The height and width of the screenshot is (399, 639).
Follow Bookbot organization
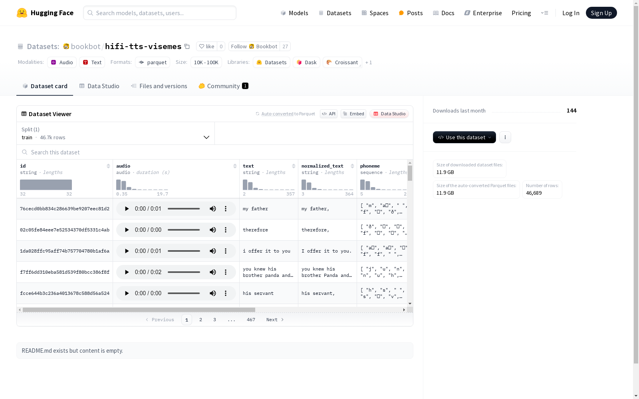254,46
